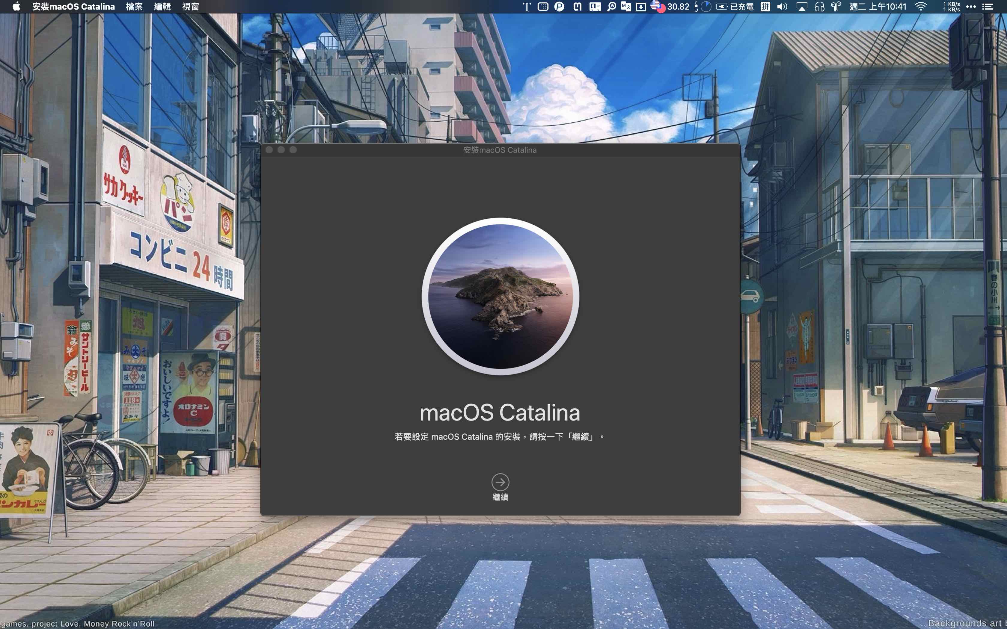Click the M-shaped app icon in menu bar
Image resolution: width=1007 pixels, height=629 pixels.
click(x=577, y=7)
